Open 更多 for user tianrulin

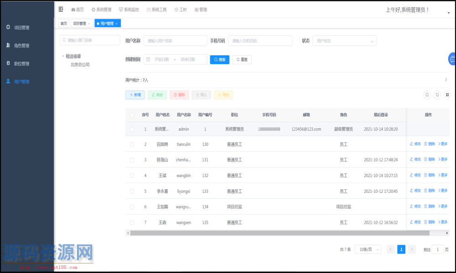[x=443, y=144]
